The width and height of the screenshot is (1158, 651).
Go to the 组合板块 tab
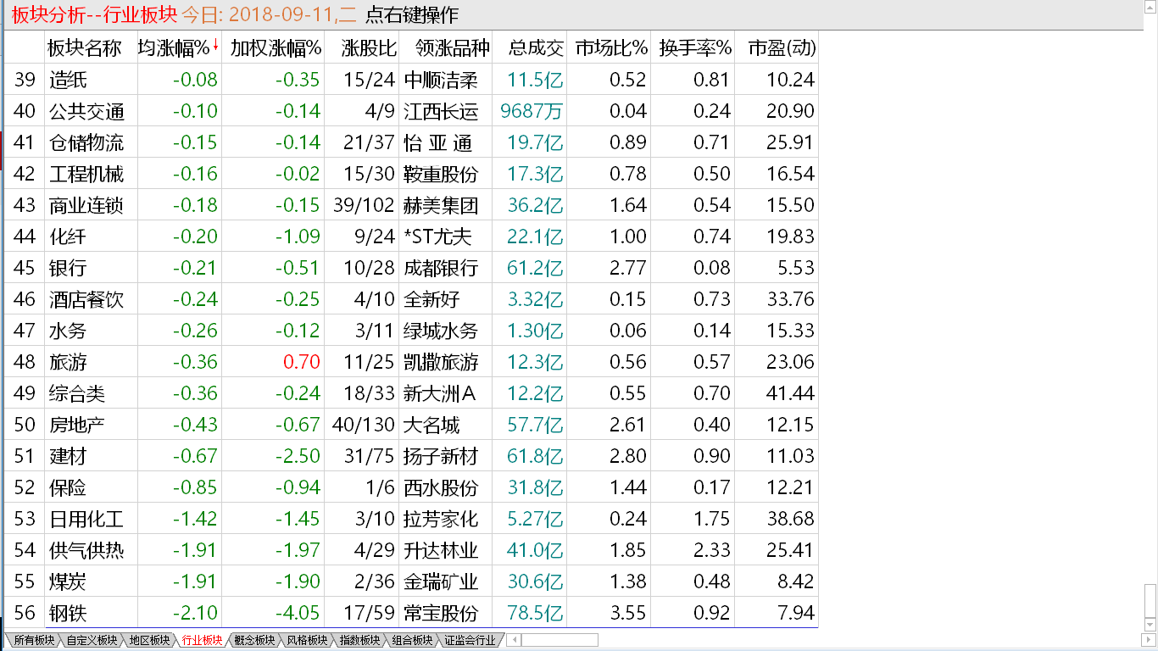tap(412, 640)
